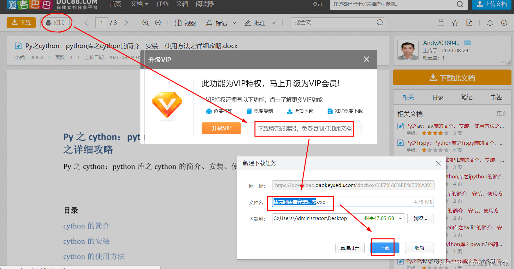Viewport: 514px width, 269px height.
Task: Click the star favorite icon
Action: point(455,23)
